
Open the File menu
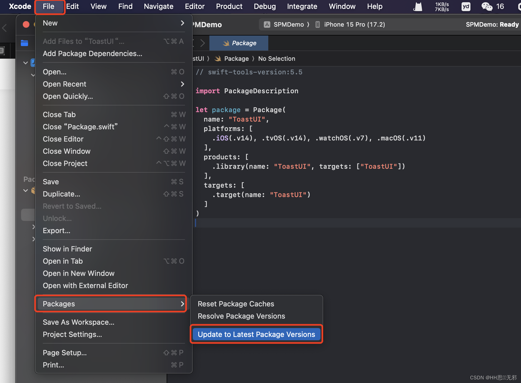click(x=49, y=6)
